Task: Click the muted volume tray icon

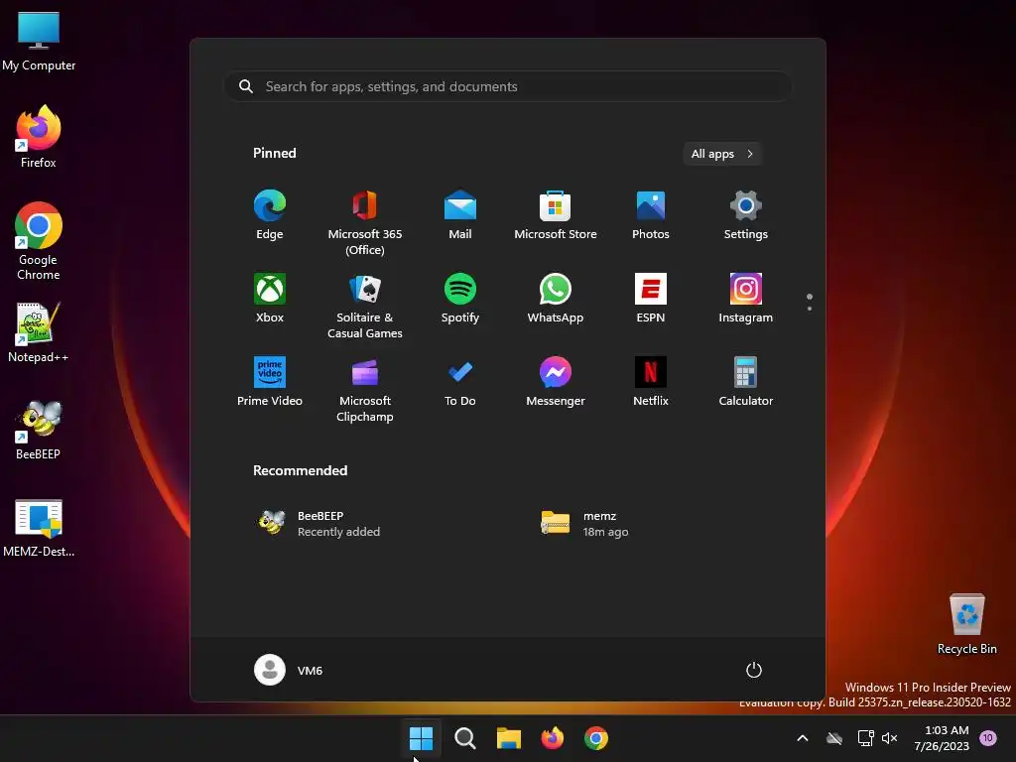Action: [x=890, y=738]
